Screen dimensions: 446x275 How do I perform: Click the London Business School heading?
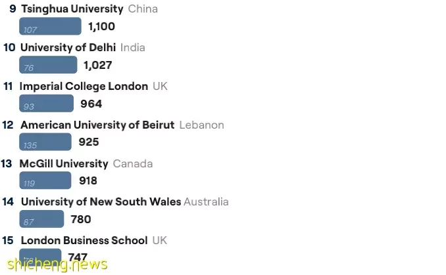pos(84,240)
